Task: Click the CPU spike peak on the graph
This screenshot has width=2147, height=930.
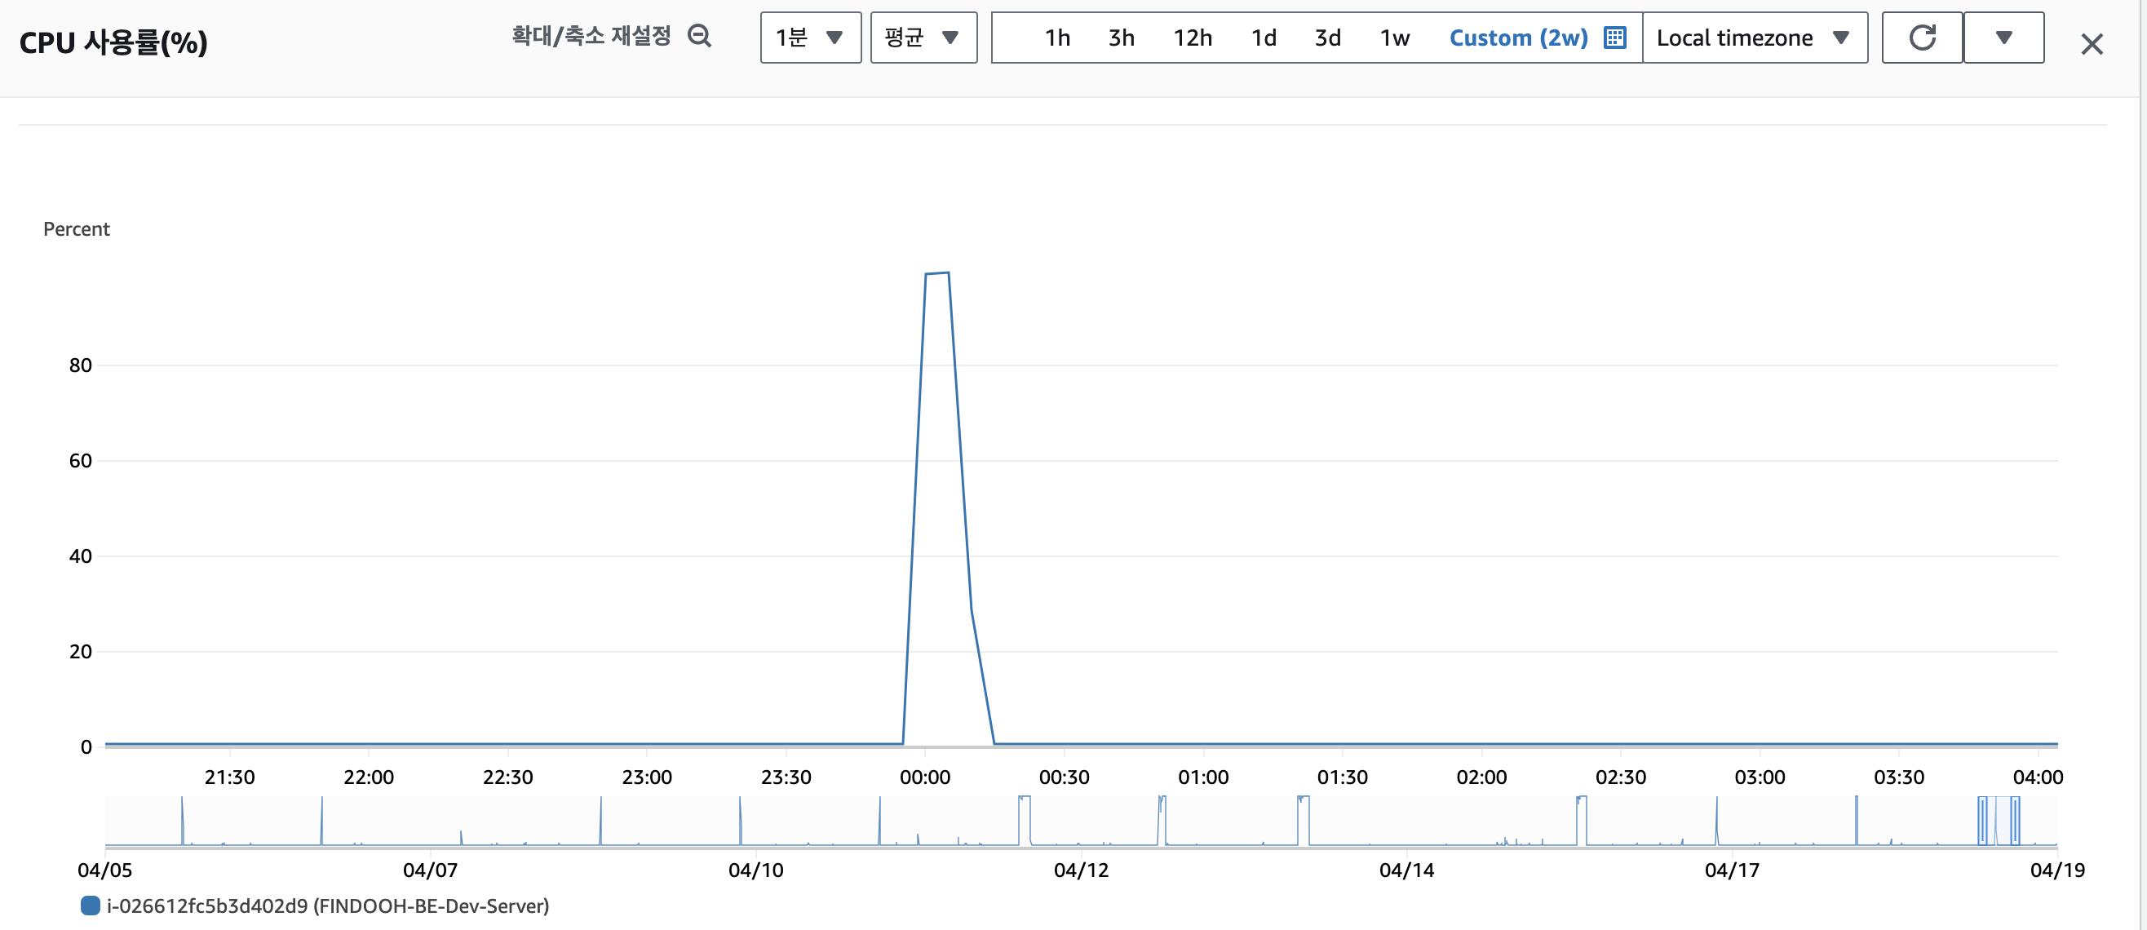Action: point(936,273)
